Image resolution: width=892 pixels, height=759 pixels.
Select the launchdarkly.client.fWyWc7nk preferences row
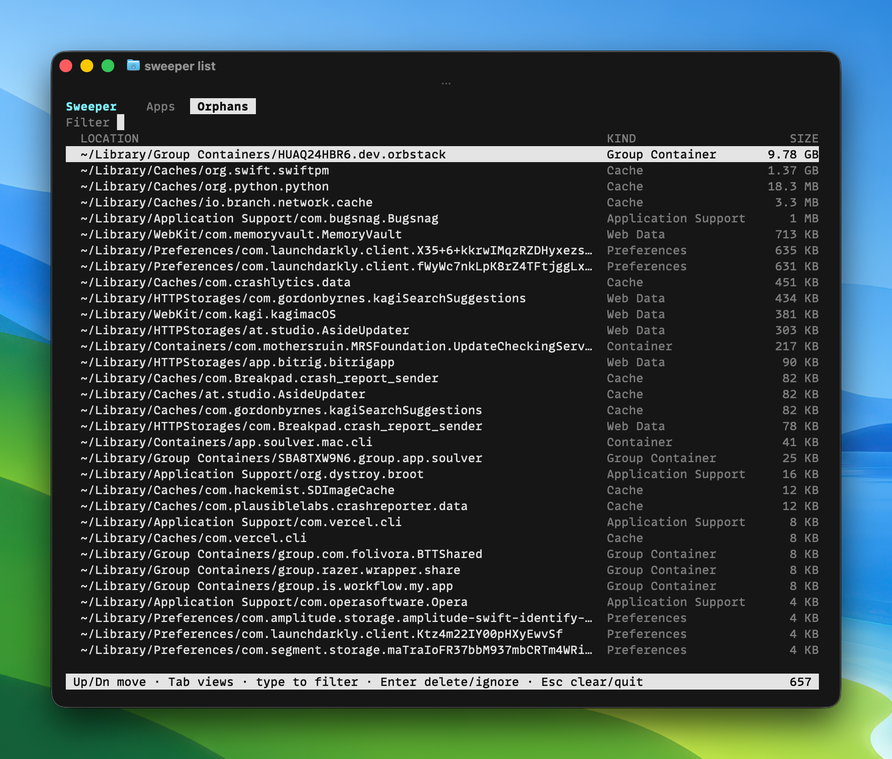[x=442, y=266]
